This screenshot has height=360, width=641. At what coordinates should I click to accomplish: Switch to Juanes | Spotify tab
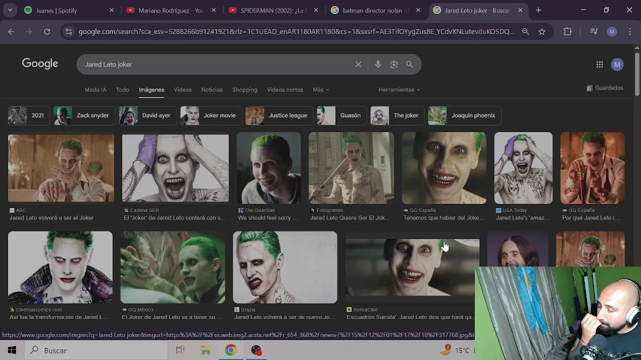[x=69, y=10]
